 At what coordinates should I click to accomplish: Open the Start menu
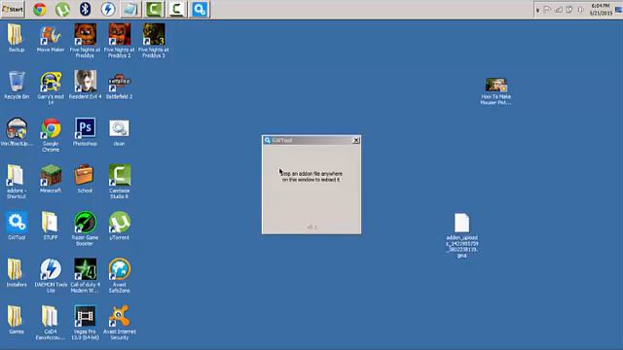13,9
